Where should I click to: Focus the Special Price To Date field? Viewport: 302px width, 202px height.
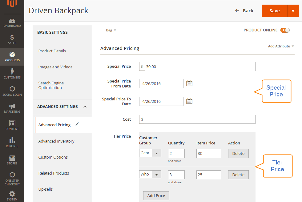161,101
